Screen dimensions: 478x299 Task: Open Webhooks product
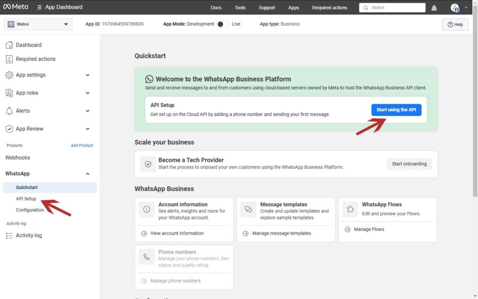[18, 158]
